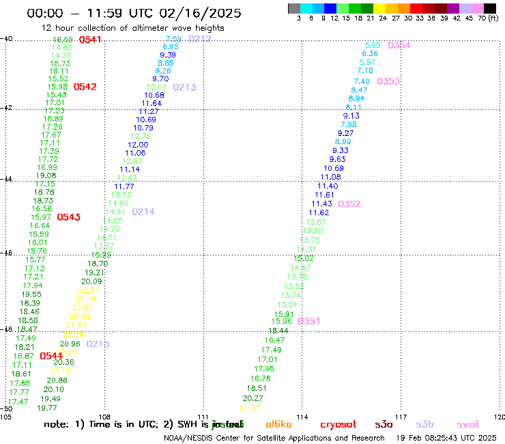Click the green wave height 19.77
The width and height of the screenshot is (505, 444).
pos(47,408)
